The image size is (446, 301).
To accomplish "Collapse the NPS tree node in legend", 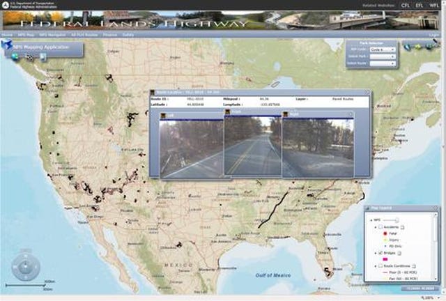I will (371, 220).
